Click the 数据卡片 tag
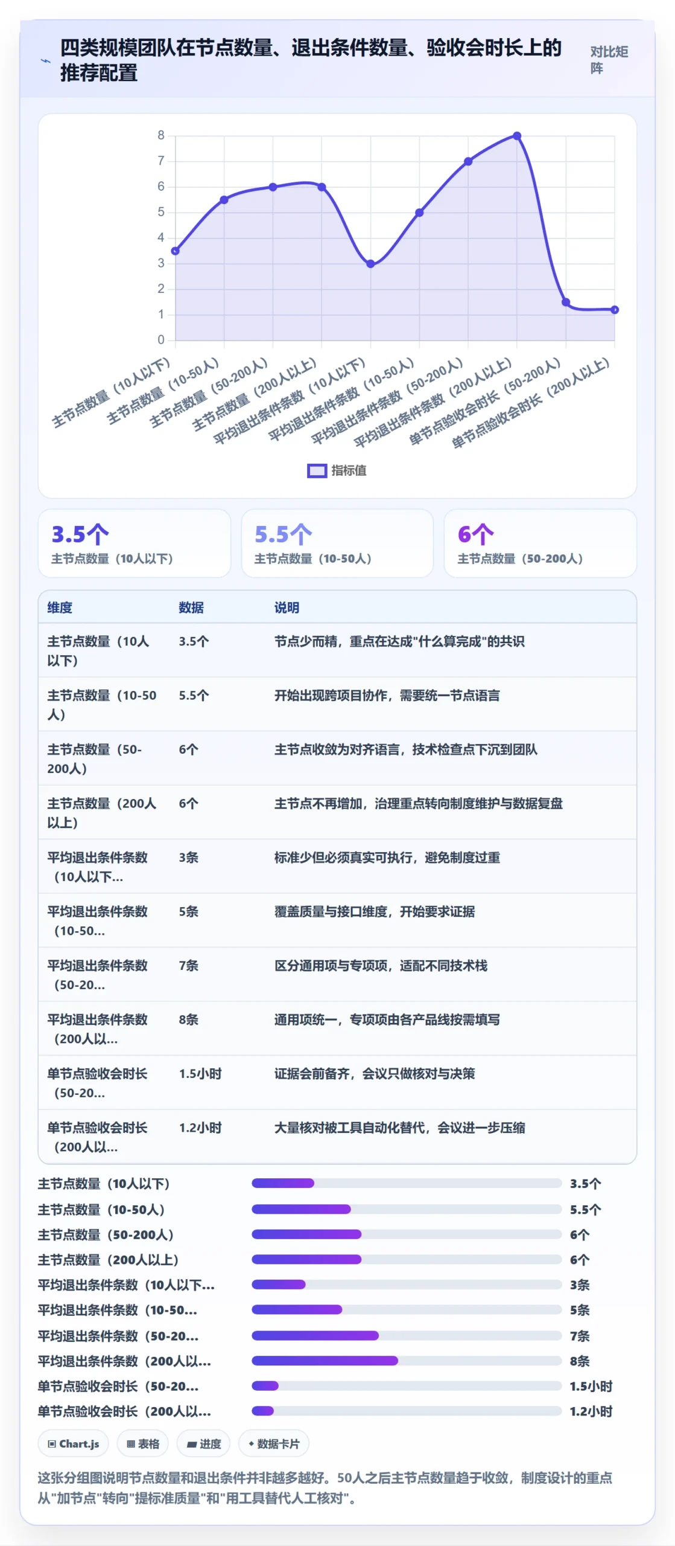The width and height of the screenshot is (675, 1546). click(274, 1444)
